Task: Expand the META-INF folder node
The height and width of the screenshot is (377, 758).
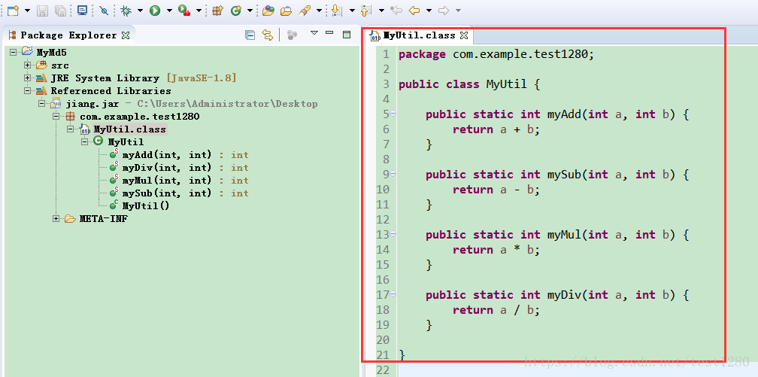Action: 56,219
